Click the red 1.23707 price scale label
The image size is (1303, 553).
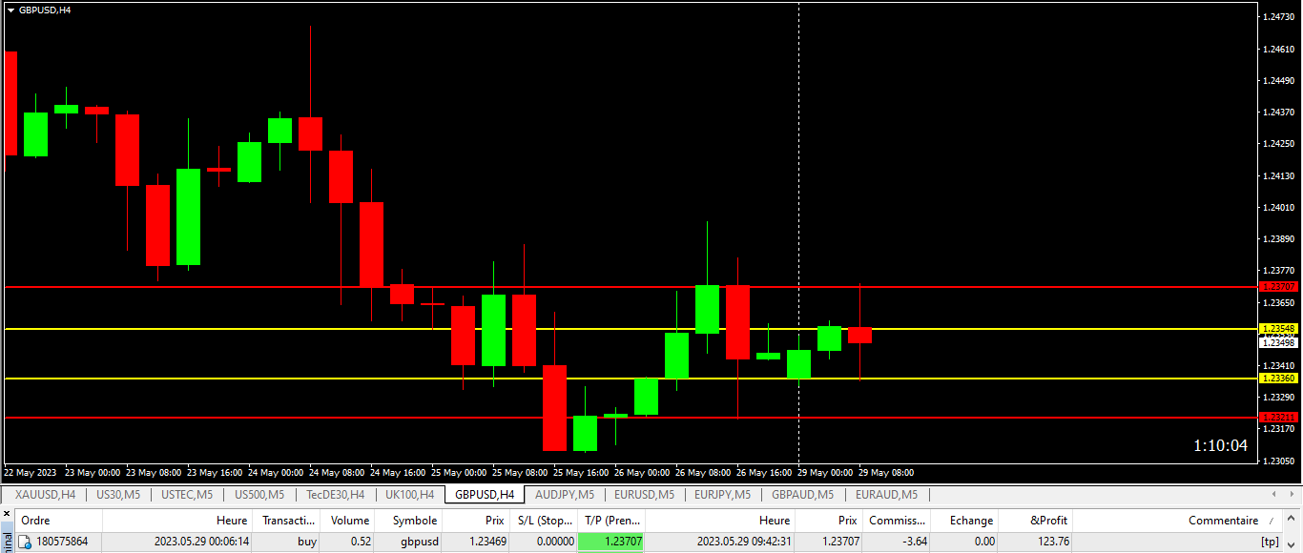[x=1278, y=286]
